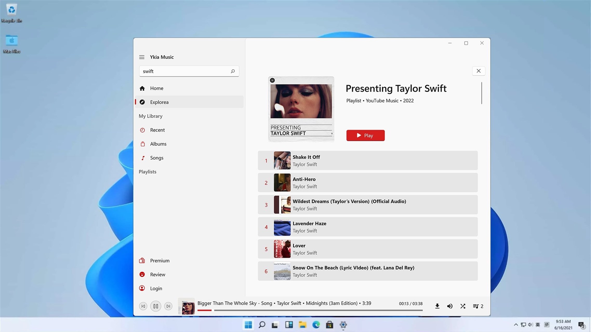Show hidden taskbar icons chevron
The width and height of the screenshot is (591, 332).
pos(516,324)
